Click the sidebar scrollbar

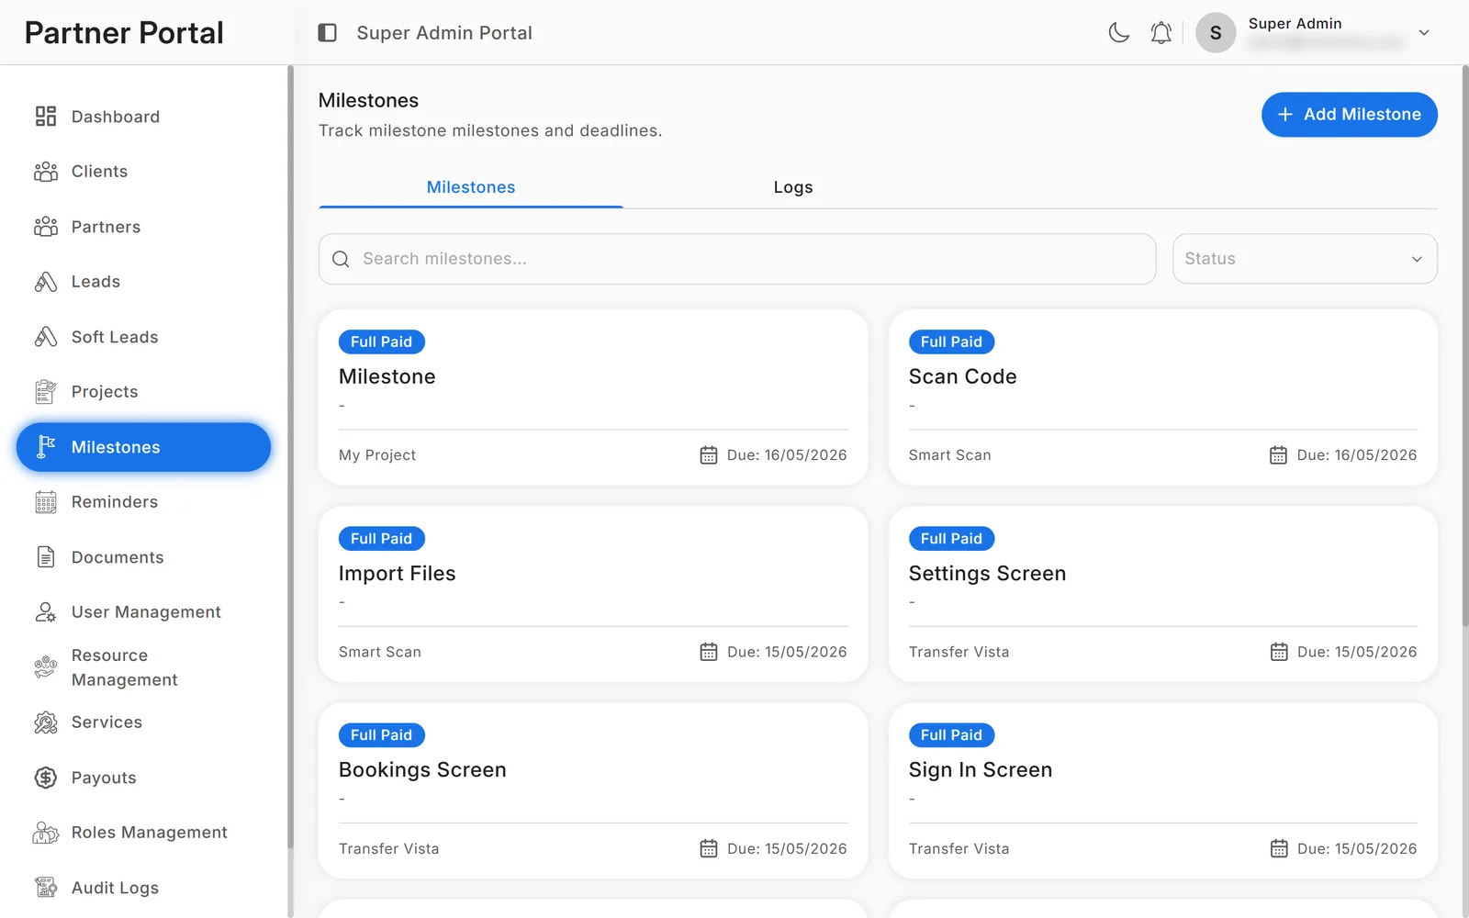pos(290,459)
